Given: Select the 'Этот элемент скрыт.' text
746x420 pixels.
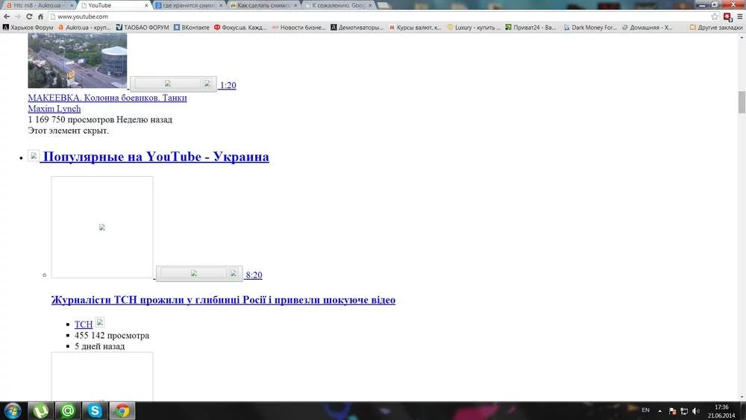Looking at the screenshot, I should pos(69,131).
